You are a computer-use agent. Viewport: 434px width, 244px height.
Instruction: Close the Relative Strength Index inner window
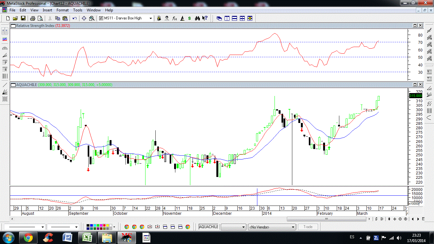420,25
